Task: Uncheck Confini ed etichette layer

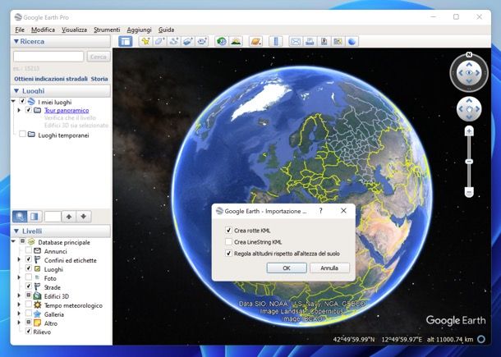Action: [x=29, y=259]
